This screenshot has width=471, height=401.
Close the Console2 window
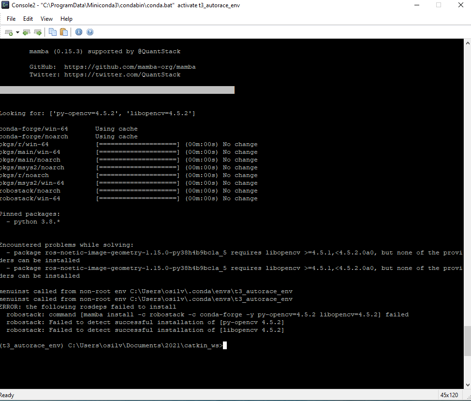click(x=460, y=5)
